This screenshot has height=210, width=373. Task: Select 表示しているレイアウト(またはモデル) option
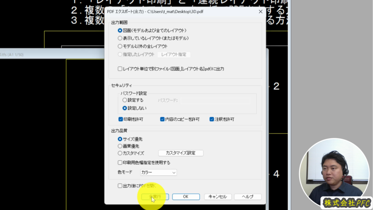pos(120,38)
